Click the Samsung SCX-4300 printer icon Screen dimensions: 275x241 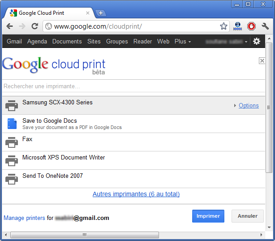pyautogui.click(x=12, y=105)
